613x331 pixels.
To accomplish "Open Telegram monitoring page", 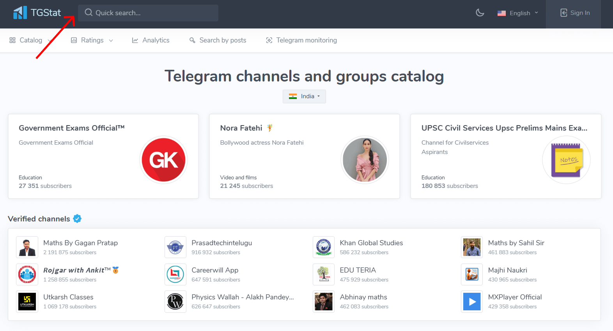I will 301,40.
